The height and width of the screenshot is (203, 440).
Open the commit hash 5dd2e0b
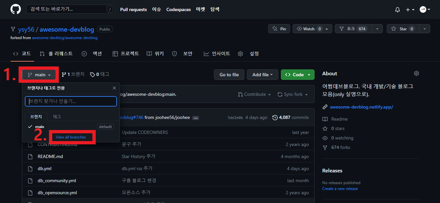(235, 118)
